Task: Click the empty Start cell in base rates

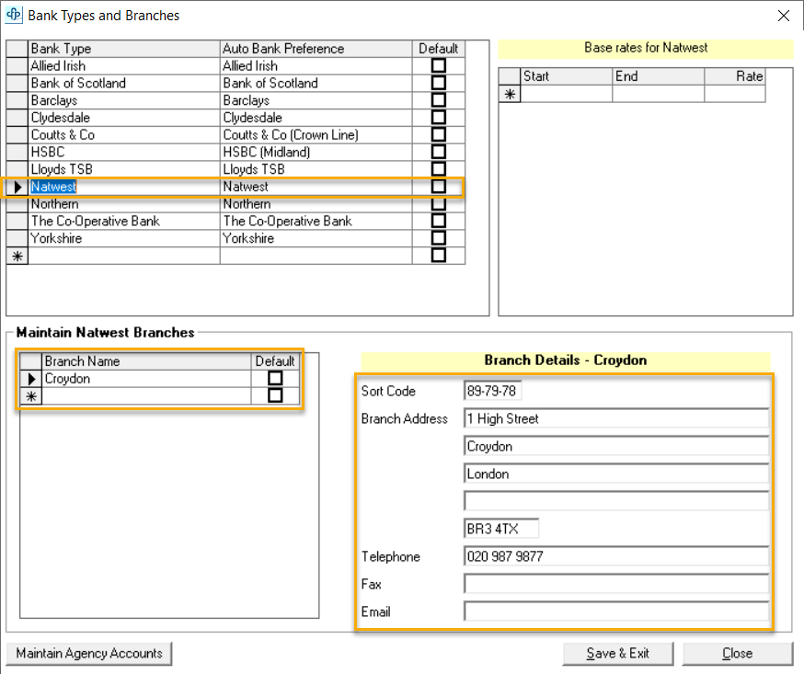Action: click(x=566, y=94)
